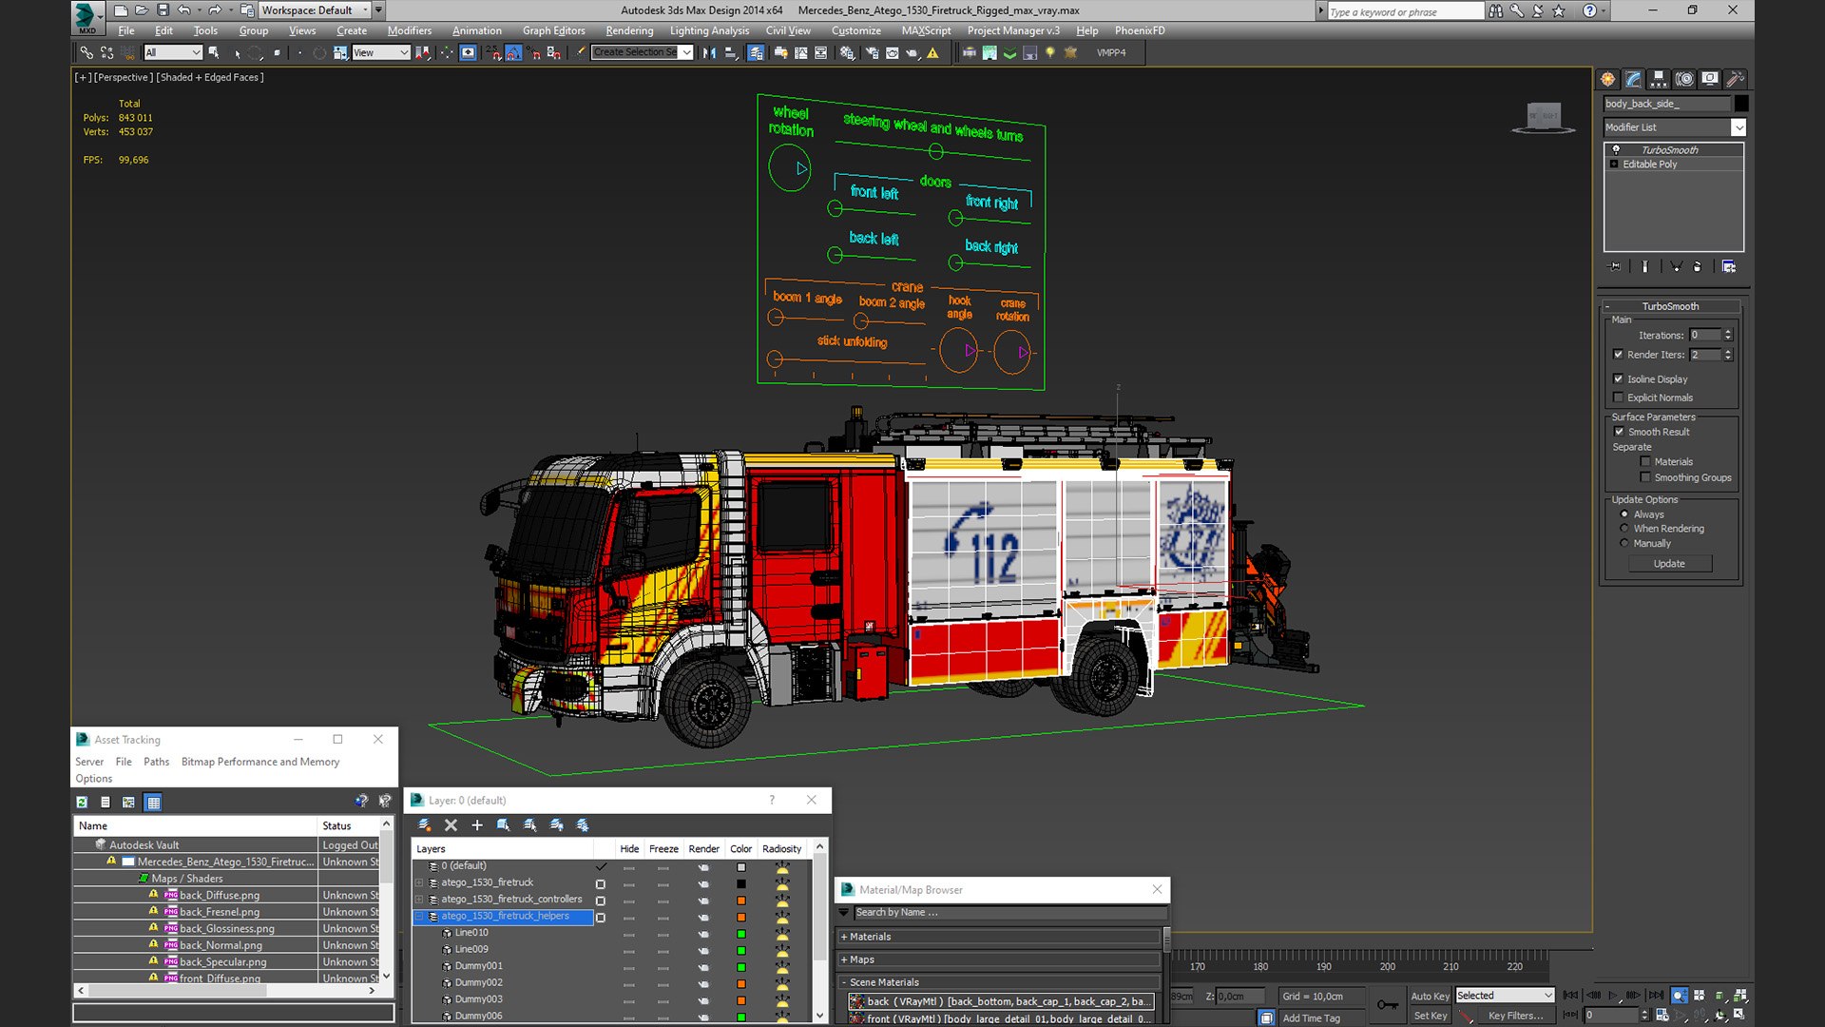Screen dimensions: 1825x1027
Task: Click Create New Layer plus icon
Action: pyautogui.click(x=477, y=825)
